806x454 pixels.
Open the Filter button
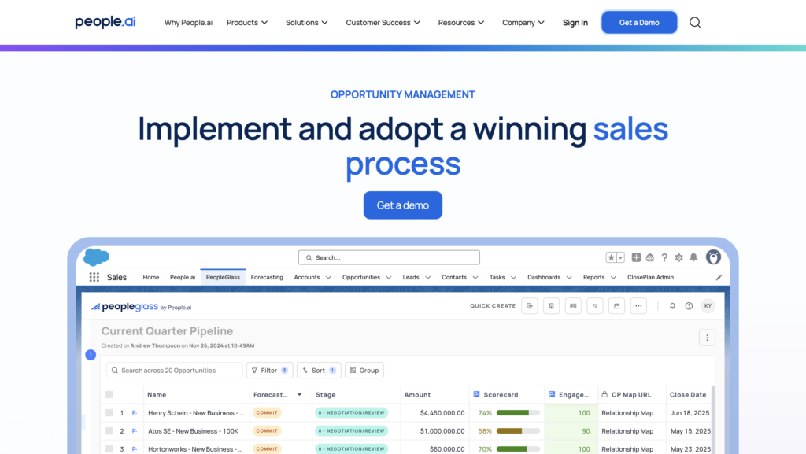click(269, 371)
